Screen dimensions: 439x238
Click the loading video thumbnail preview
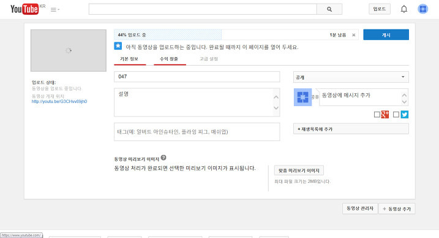point(69,50)
